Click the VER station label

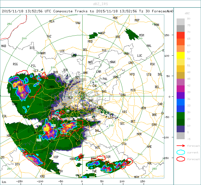(71, 131)
